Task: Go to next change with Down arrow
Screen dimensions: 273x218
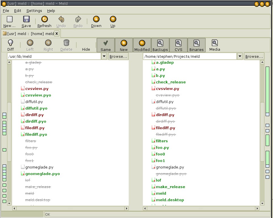Action: [x=96, y=19]
